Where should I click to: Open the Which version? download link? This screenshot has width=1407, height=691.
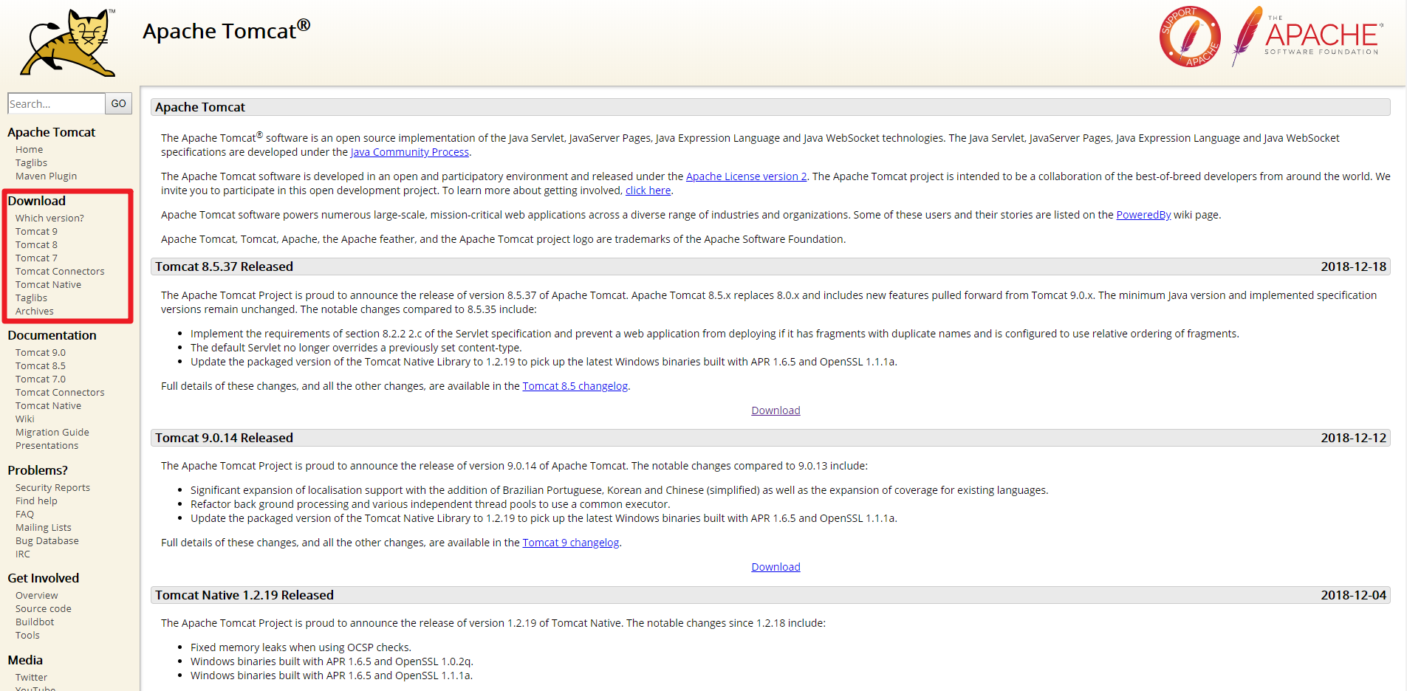(x=49, y=218)
